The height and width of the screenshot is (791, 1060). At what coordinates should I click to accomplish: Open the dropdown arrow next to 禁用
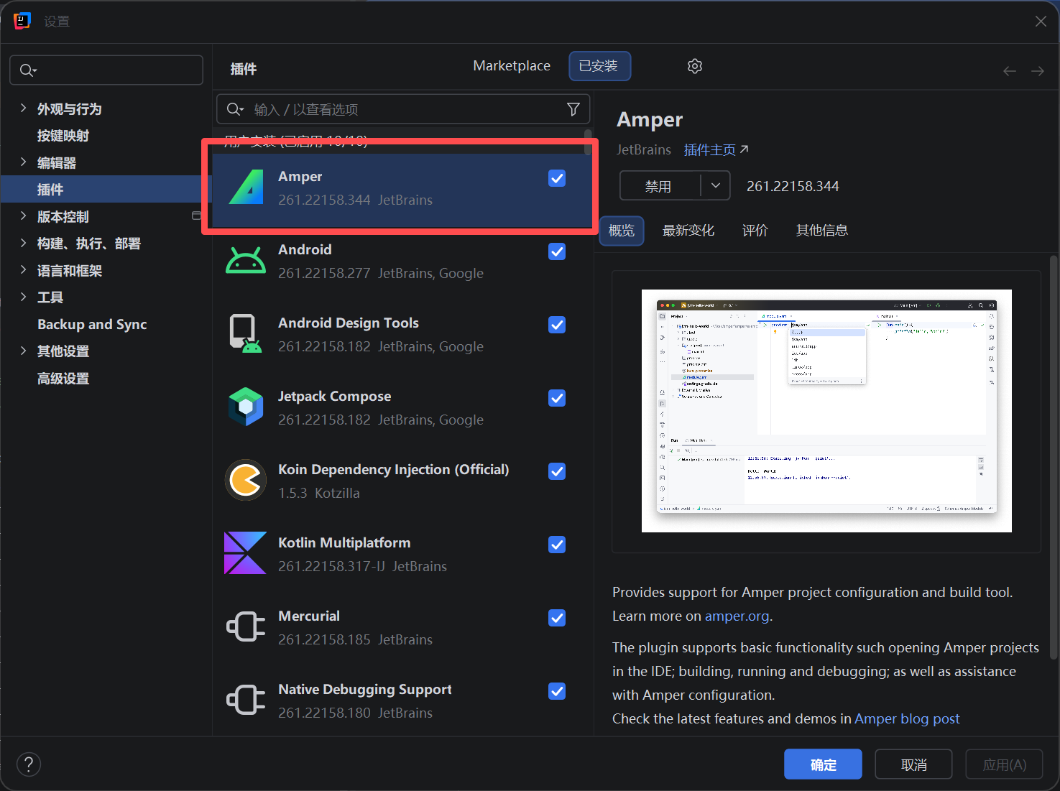(716, 185)
